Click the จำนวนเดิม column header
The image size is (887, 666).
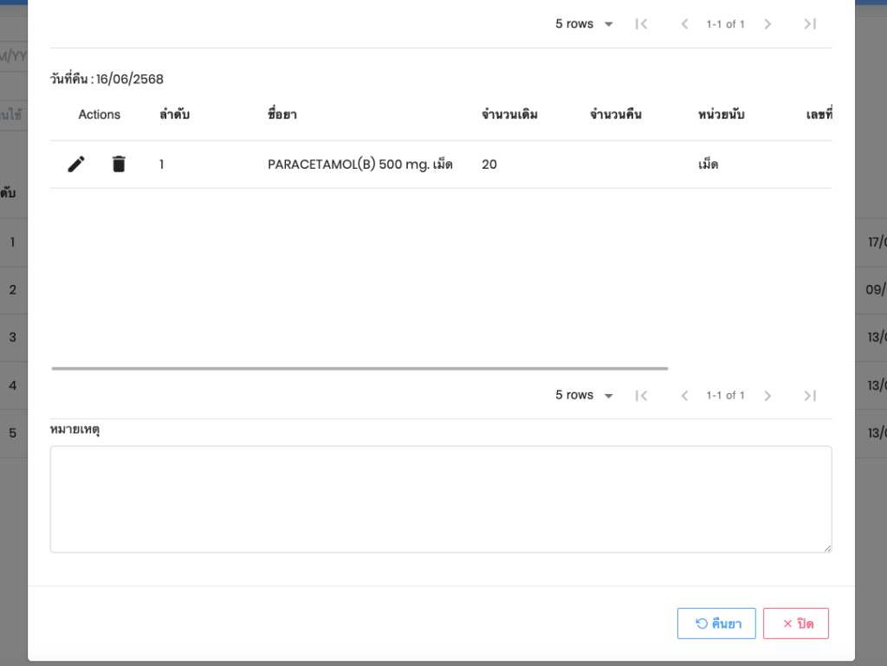[509, 114]
